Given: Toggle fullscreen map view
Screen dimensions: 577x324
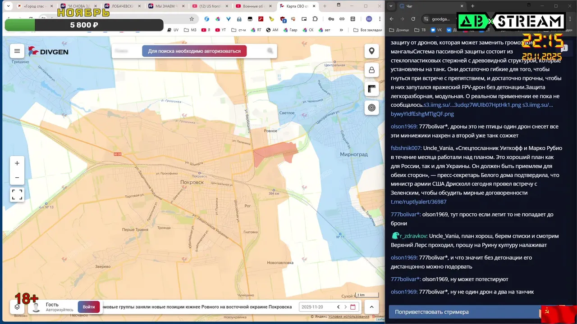Looking at the screenshot, I should click(17, 194).
